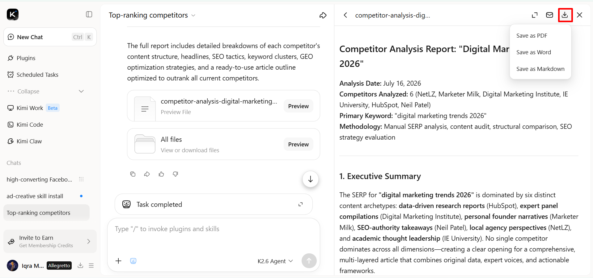The width and height of the screenshot is (593, 278).
Task: Open Invite to Earn membership credits
Action: pyautogui.click(x=50, y=241)
